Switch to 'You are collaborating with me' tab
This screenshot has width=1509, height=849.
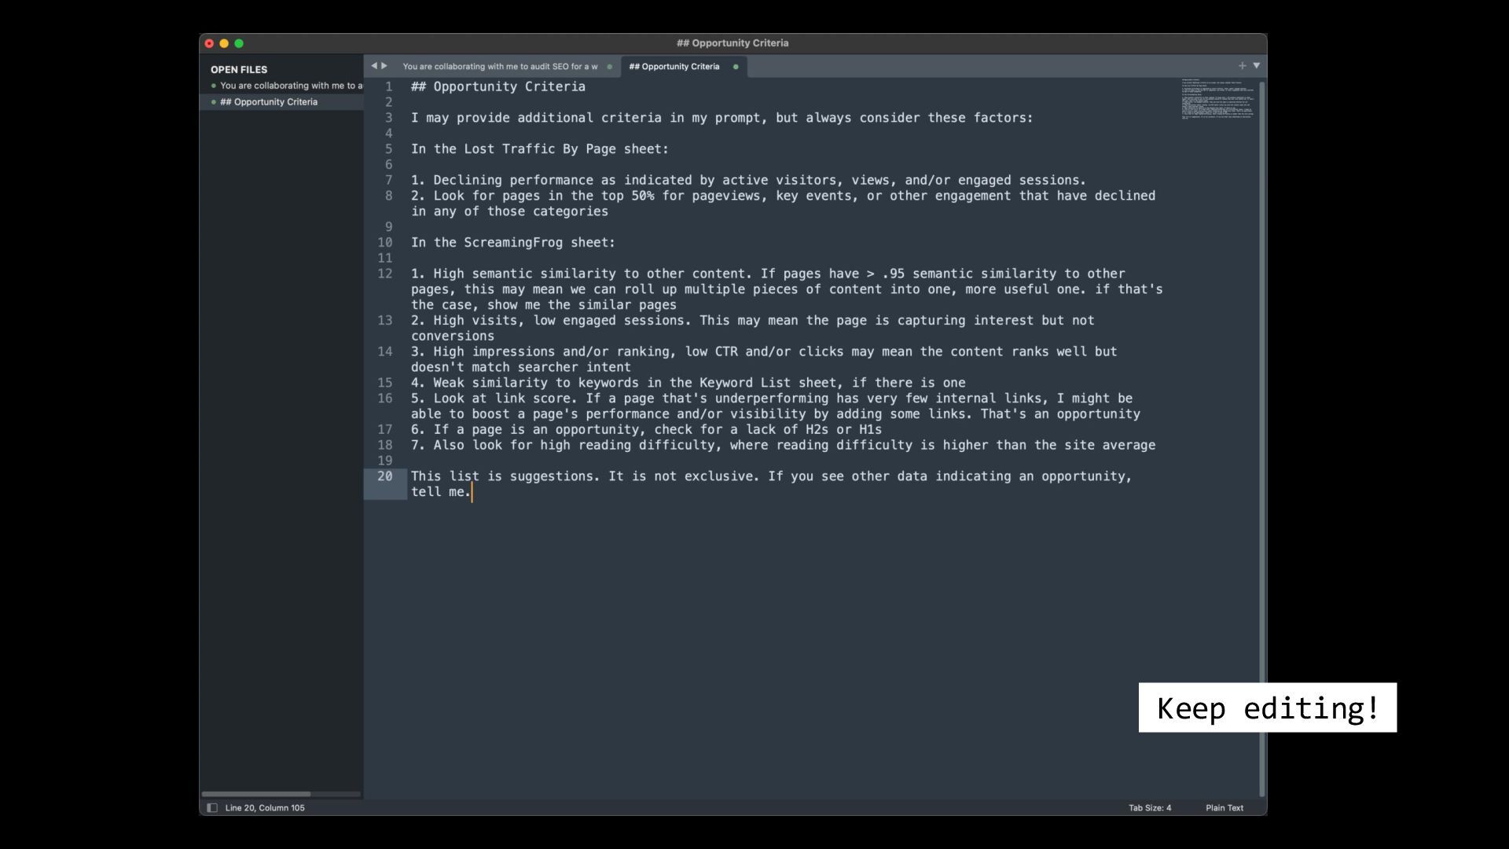tap(500, 67)
